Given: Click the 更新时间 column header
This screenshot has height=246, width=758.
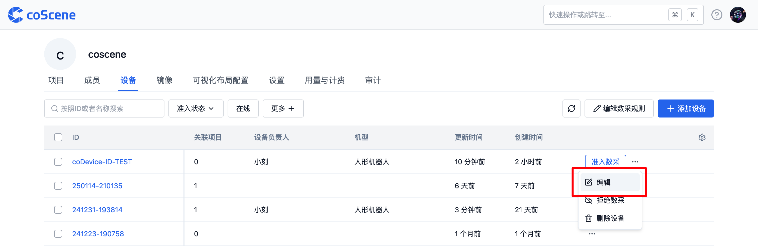Looking at the screenshot, I should pyautogui.click(x=469, y=137).
